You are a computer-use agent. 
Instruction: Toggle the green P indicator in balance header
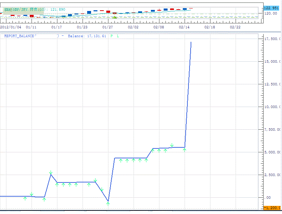pos(112,36)
